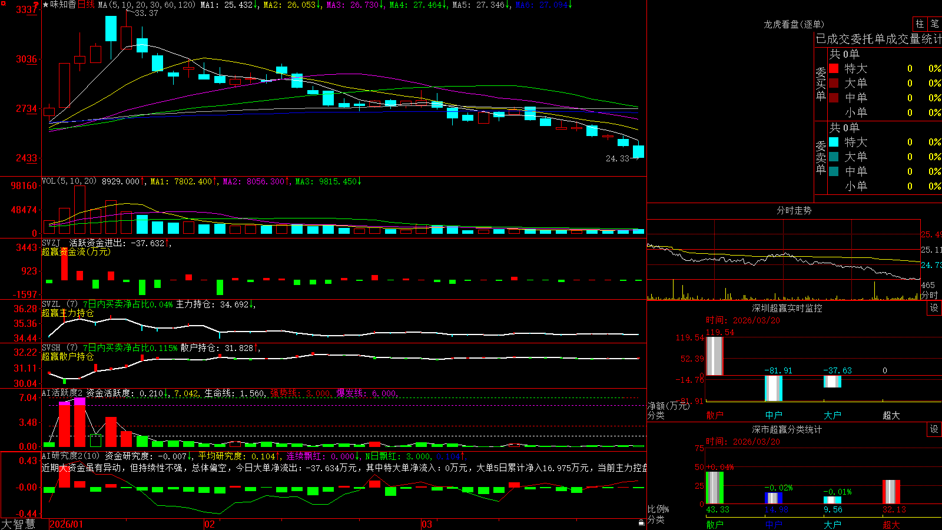This screenshot has height=530, width=942.
Task: Click the 02 month marker on timeline
Action: click(x=210, y=524)
